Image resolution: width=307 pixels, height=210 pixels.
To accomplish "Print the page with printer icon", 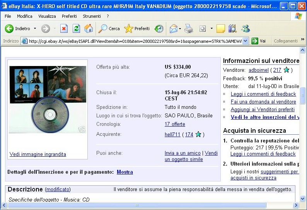I will [x=189, y=29].
